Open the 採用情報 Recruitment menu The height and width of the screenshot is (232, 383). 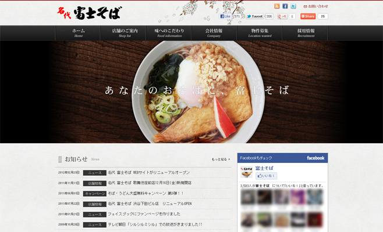pyautogui.click(x=306, y=33)
